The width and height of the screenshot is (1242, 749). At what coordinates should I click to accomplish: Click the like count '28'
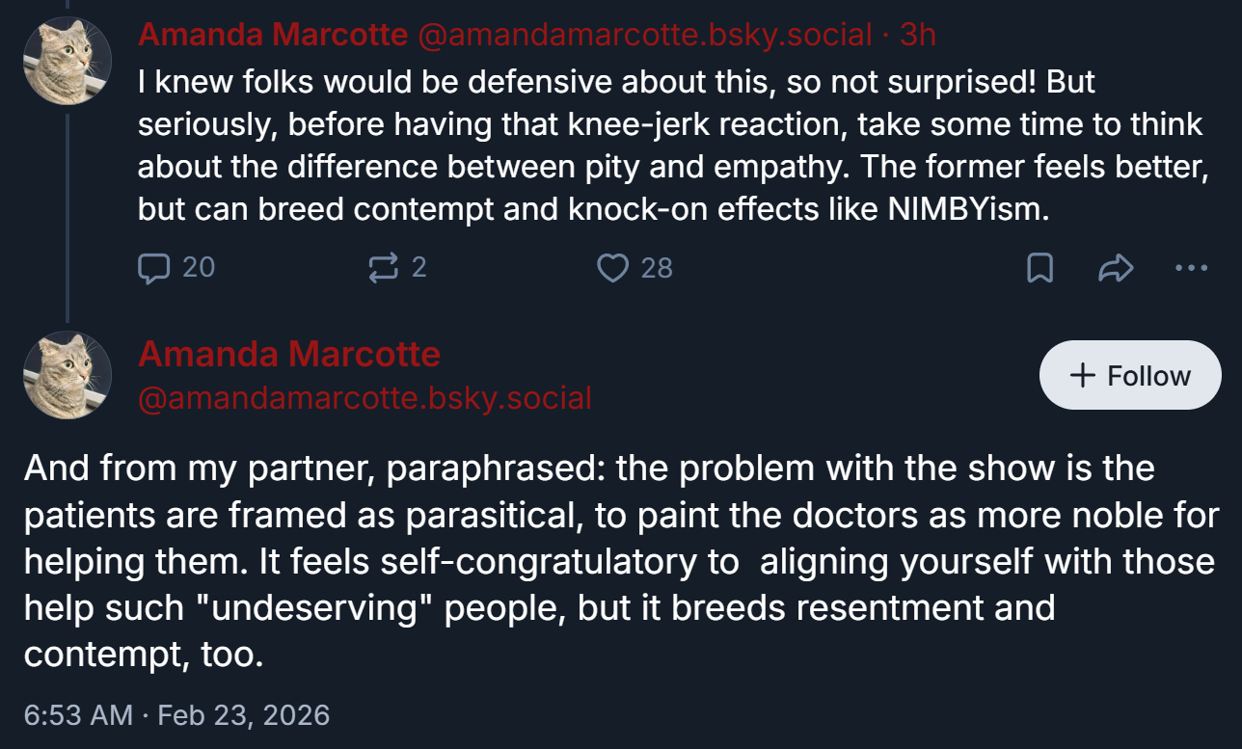(x=657, y=267)
